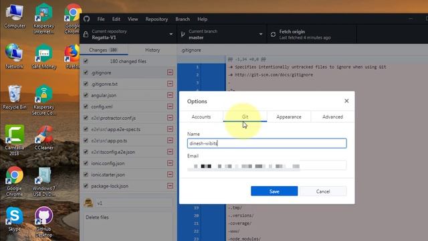The width and height of the screenshot is (428, 241).
Task: Open the Recycle Bin desktop icon
Action: click(15, 97)
